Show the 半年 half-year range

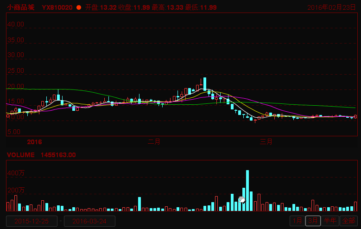click(329, 221)
